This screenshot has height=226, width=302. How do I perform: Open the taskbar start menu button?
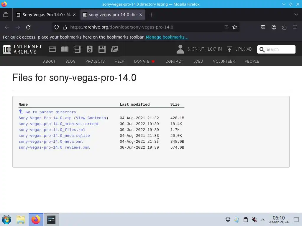click(6, 220)
